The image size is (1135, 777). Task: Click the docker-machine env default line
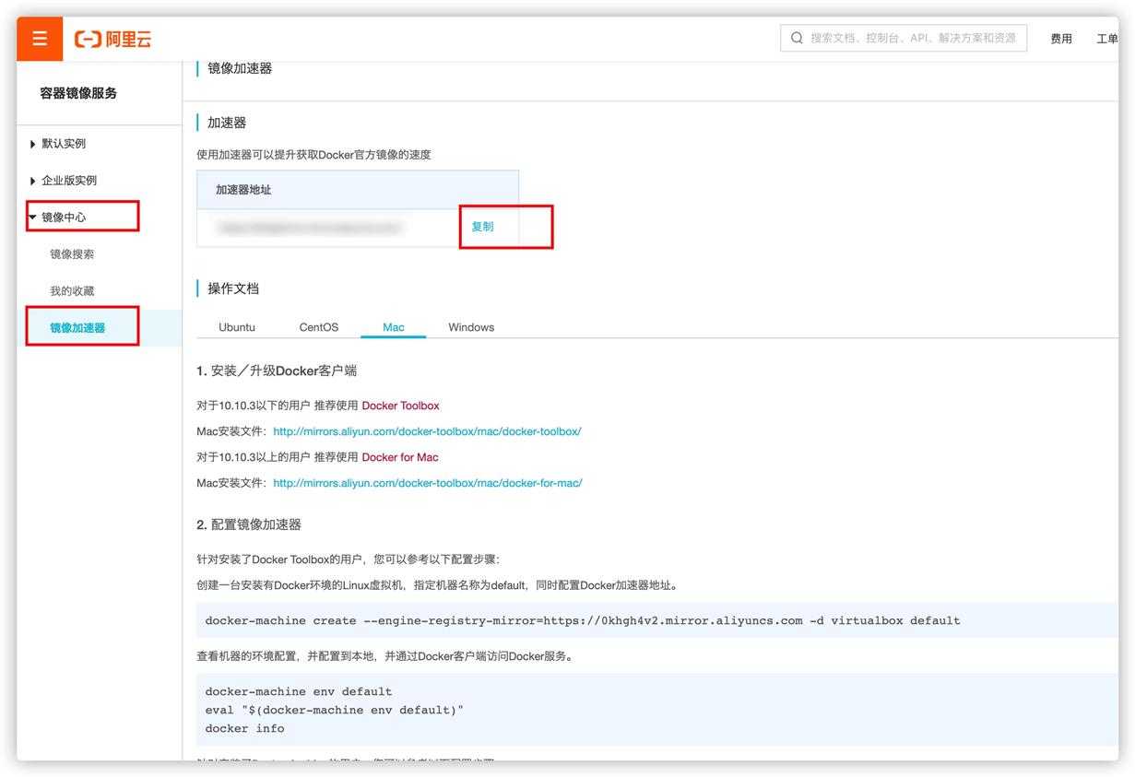point(299,691)
